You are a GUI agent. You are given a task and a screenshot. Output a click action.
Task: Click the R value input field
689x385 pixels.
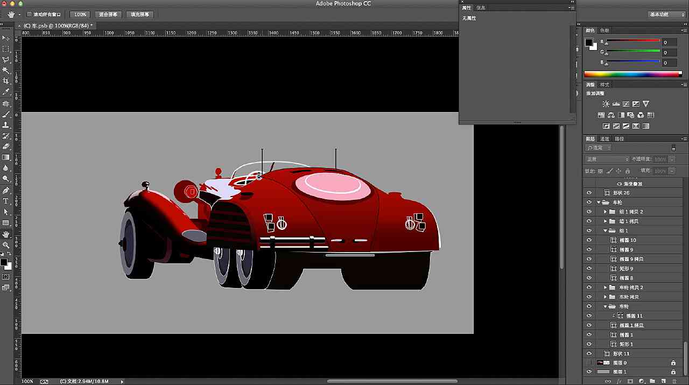[669, 42]
